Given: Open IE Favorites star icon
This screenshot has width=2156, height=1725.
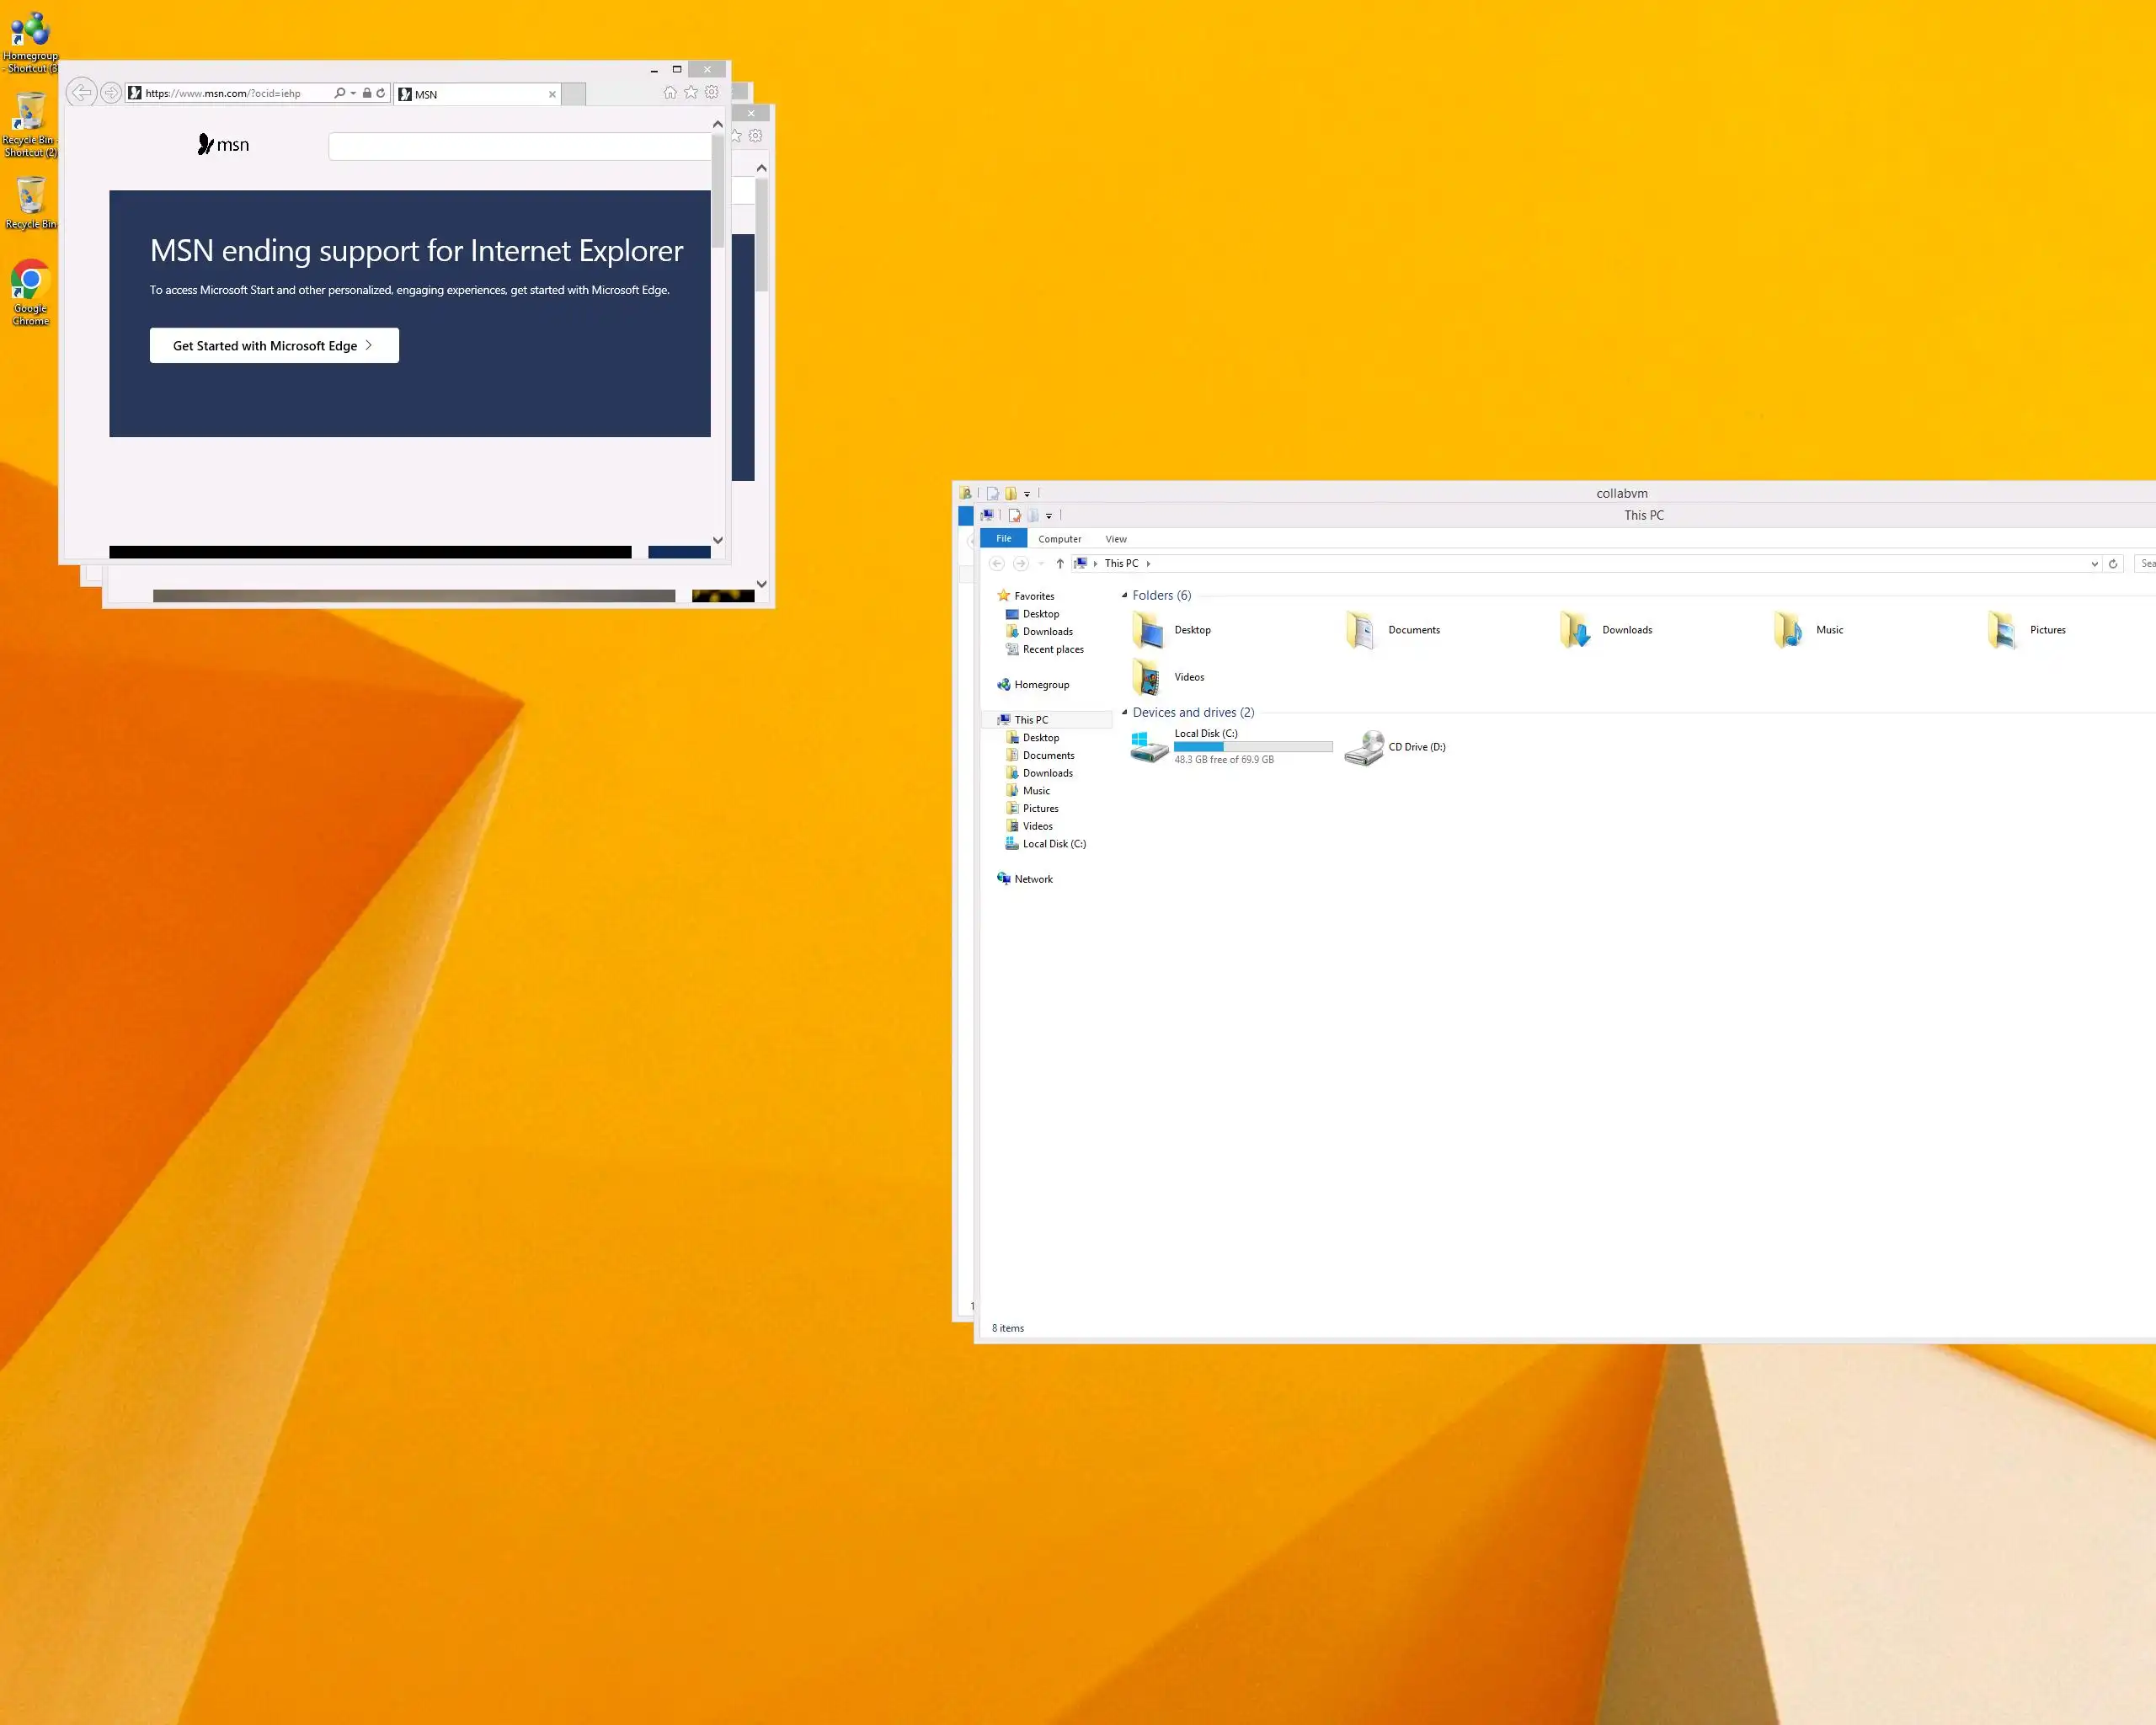Looking at the screenshot, I should (691, 93).
